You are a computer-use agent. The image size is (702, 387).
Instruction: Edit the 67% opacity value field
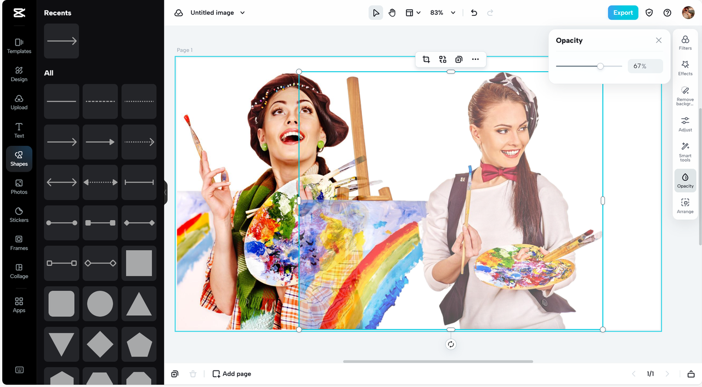pyautogui.click(x=646, y=66)
